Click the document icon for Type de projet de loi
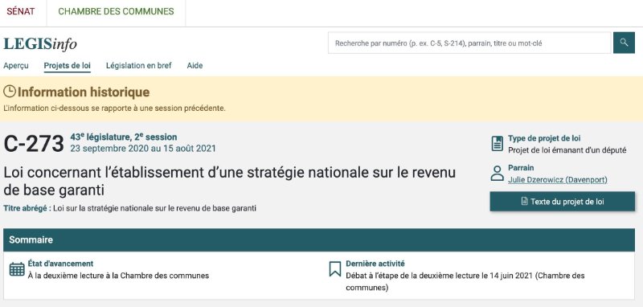 (498, 144)
